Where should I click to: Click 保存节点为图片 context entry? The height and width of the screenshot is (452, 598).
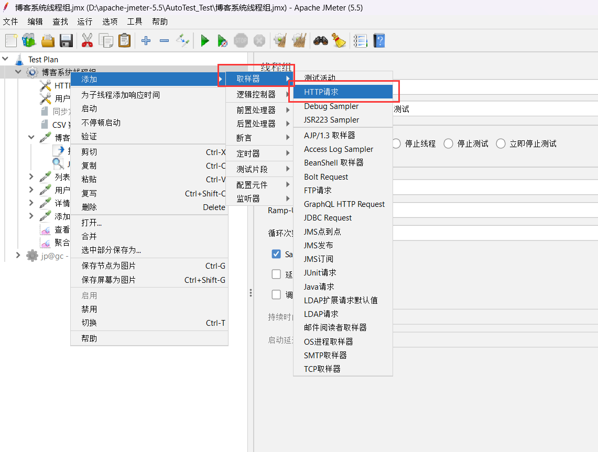click(149, 266)
